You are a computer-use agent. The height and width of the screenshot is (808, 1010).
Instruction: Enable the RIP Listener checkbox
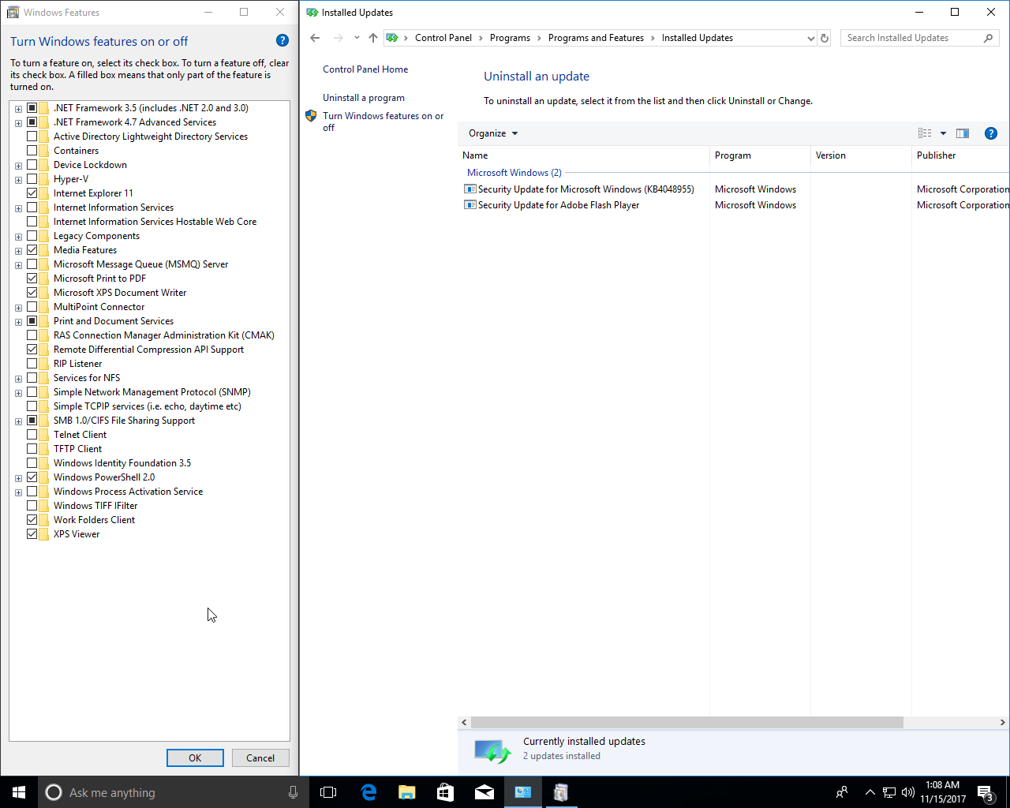32,364
